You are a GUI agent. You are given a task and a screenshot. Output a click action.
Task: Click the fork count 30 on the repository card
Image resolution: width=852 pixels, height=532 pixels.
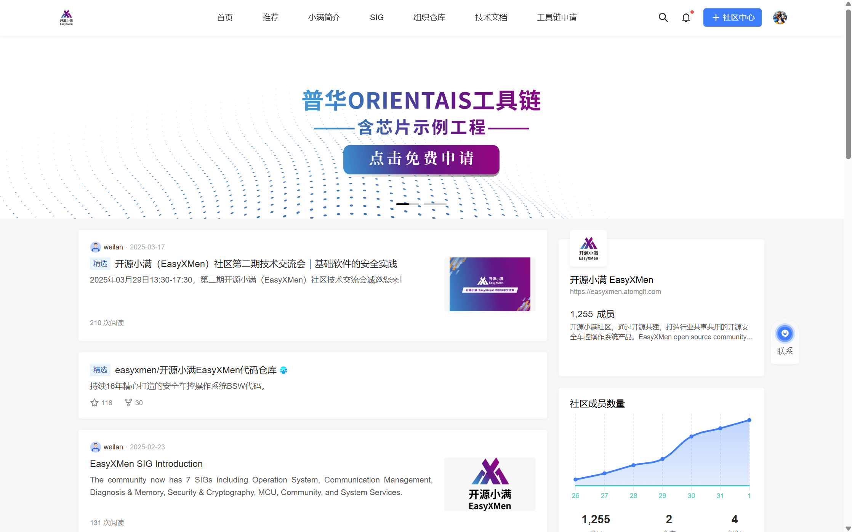(x=139, y=403)
